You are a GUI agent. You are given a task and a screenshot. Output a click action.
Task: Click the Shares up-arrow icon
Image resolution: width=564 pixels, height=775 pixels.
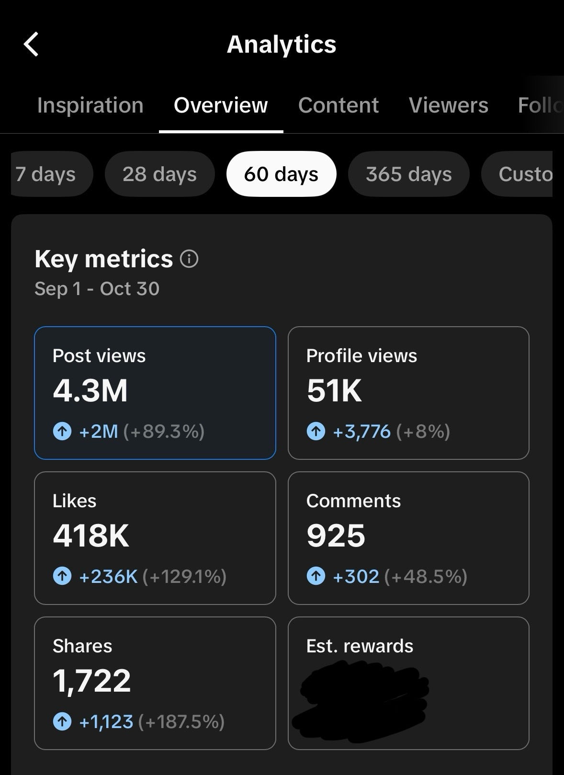click(x=62, y=721)
